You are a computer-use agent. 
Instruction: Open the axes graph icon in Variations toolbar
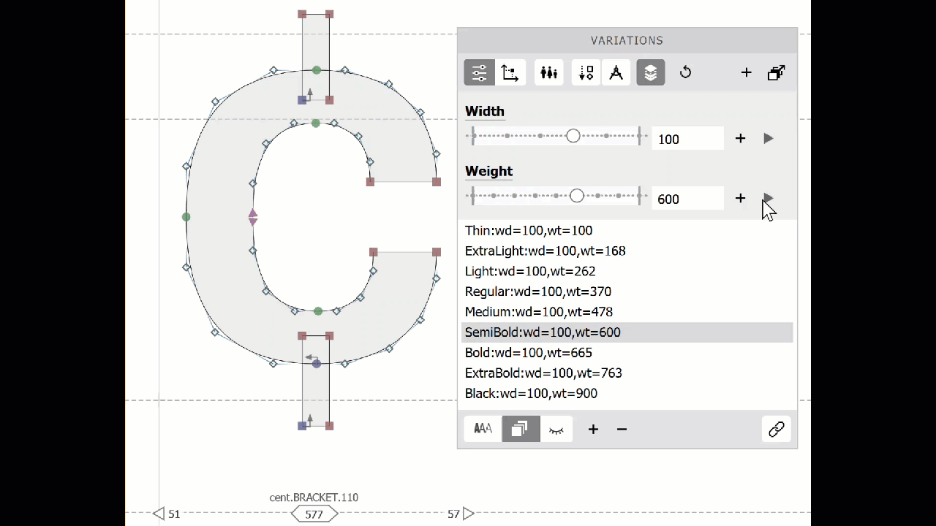510,72
